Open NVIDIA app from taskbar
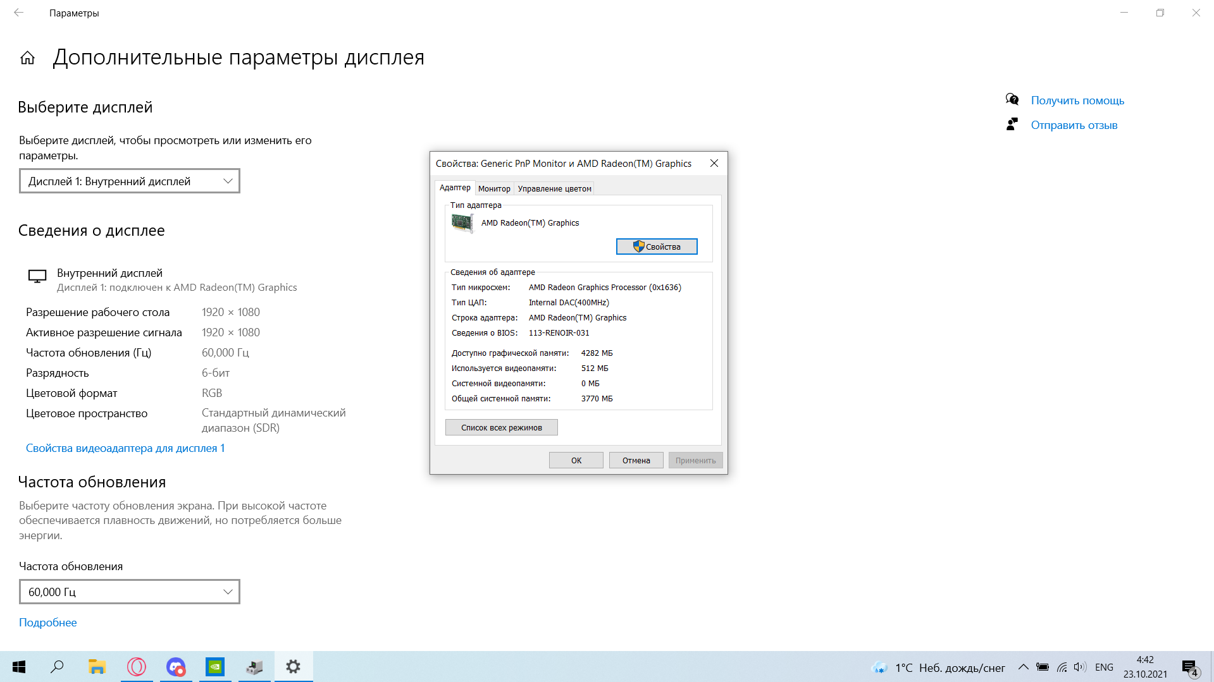 click(215, 667)
